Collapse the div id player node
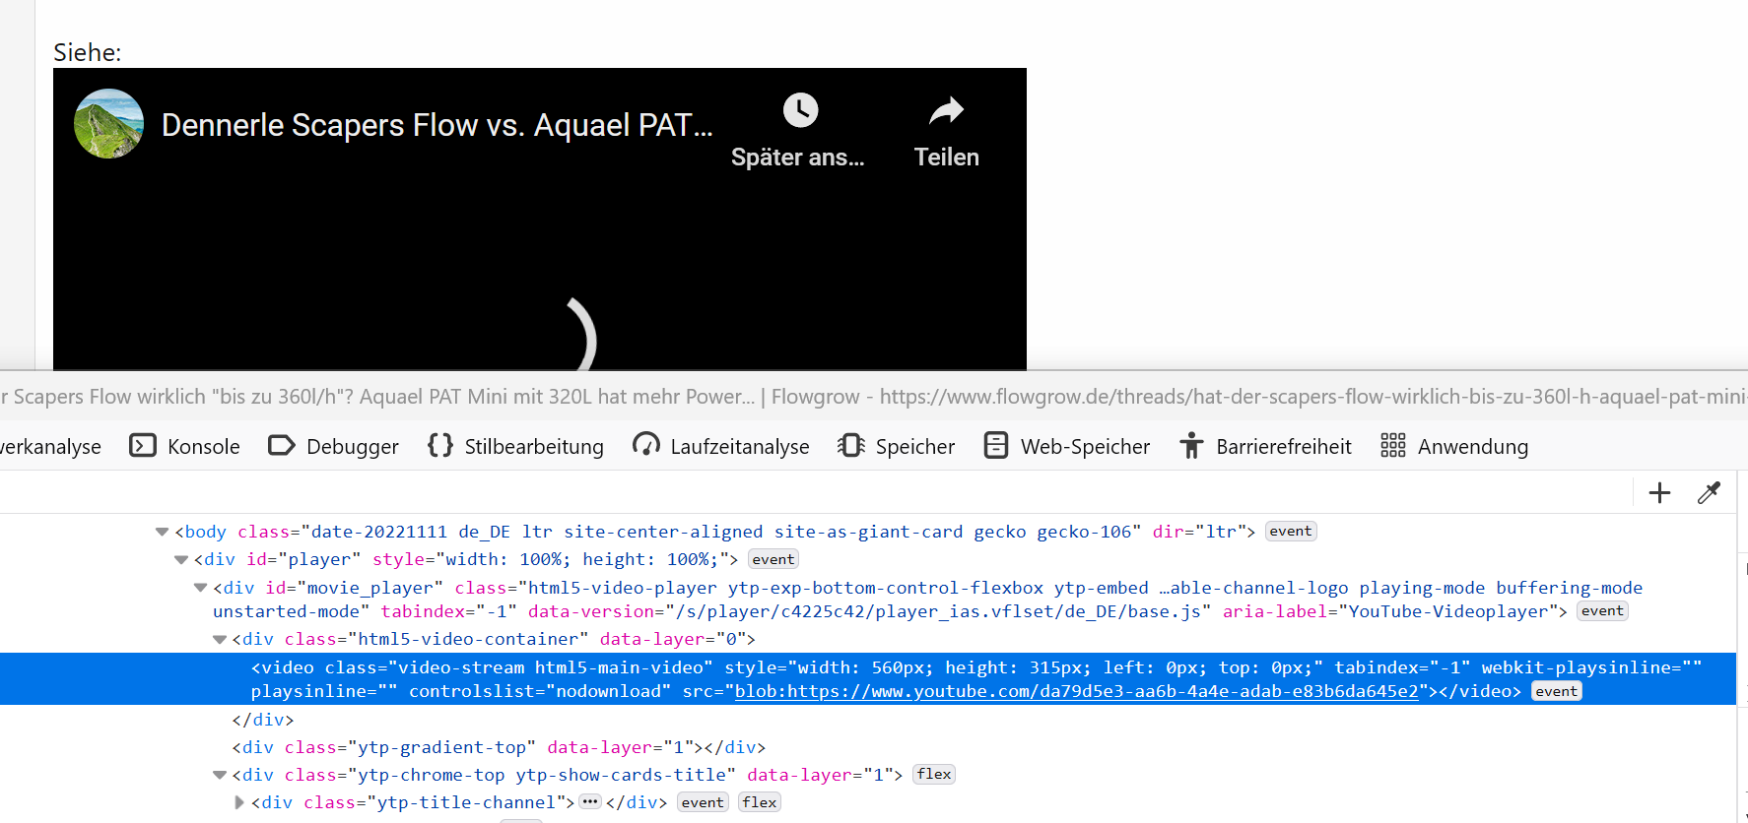This screenshot has width=1748, height=823. (x=181, y=560)
